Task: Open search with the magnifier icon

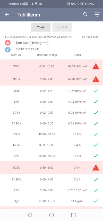Action: pyautogui.click(x=85, y=14)
